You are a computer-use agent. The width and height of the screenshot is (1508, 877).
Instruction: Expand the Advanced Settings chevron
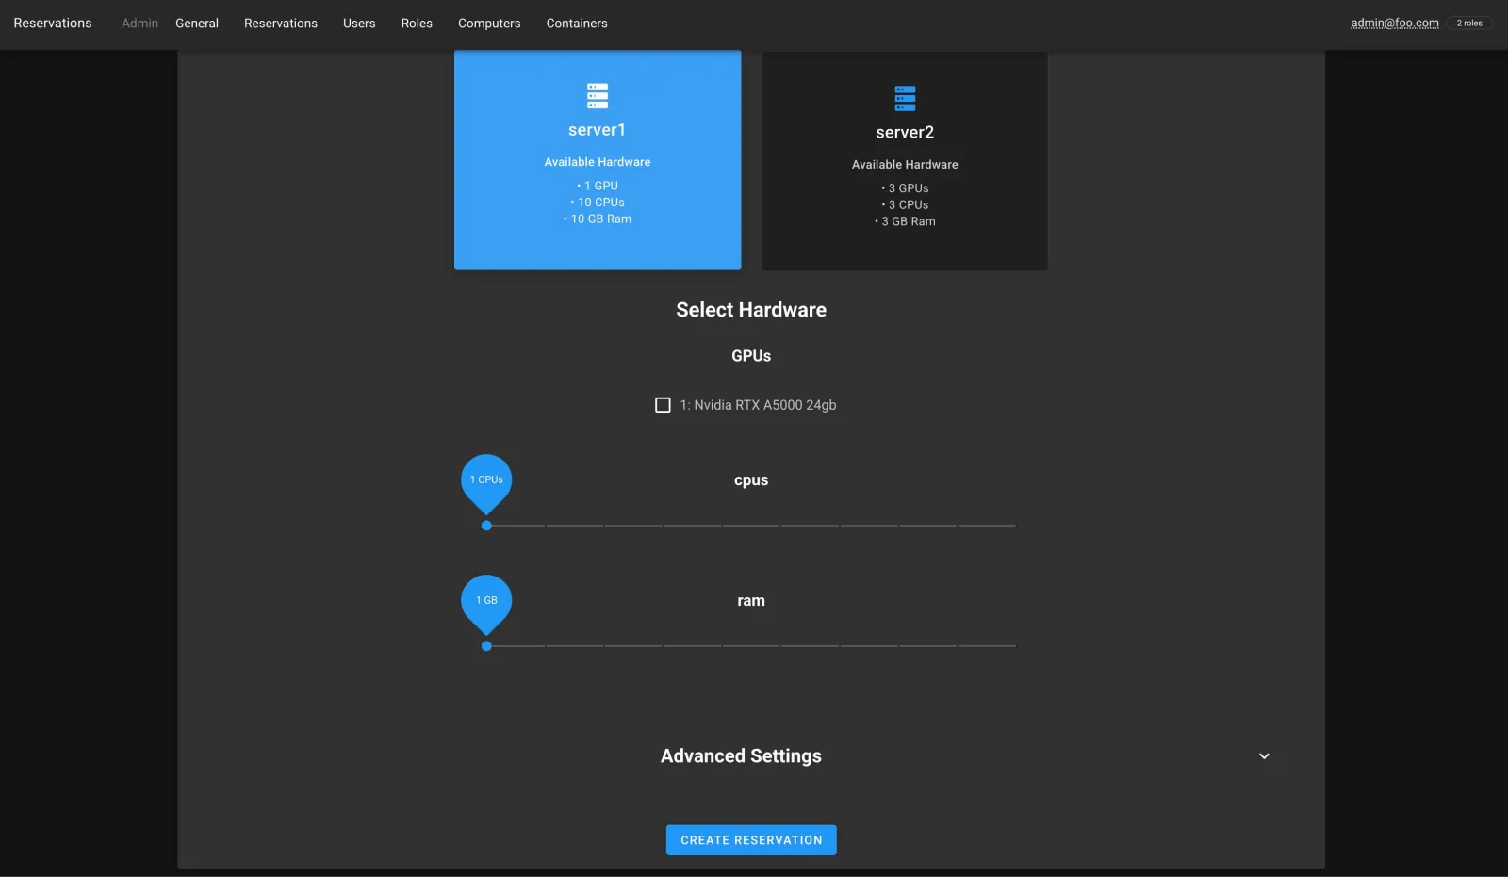coord(1264,756)
